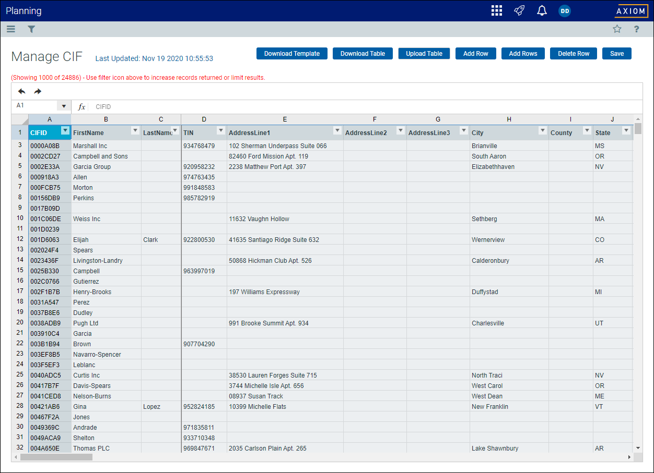Select TIN cell 933710348

(x=204, y=438)
